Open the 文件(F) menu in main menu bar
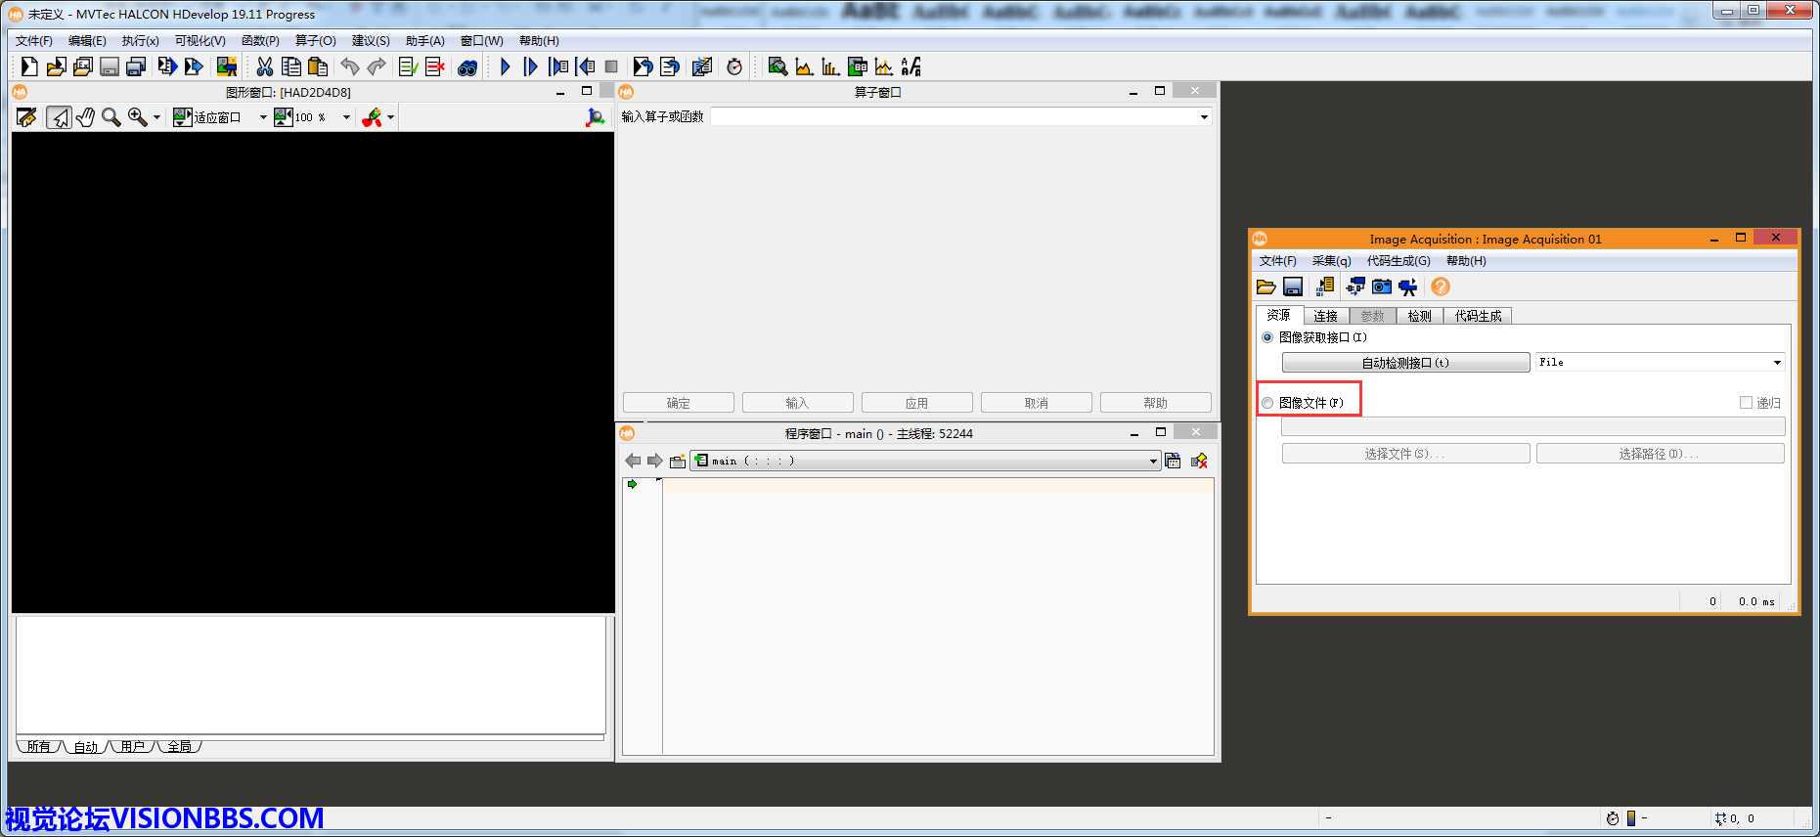This screenshot has height=837, width=1820. pyautogui.click(x=34, y=41)
